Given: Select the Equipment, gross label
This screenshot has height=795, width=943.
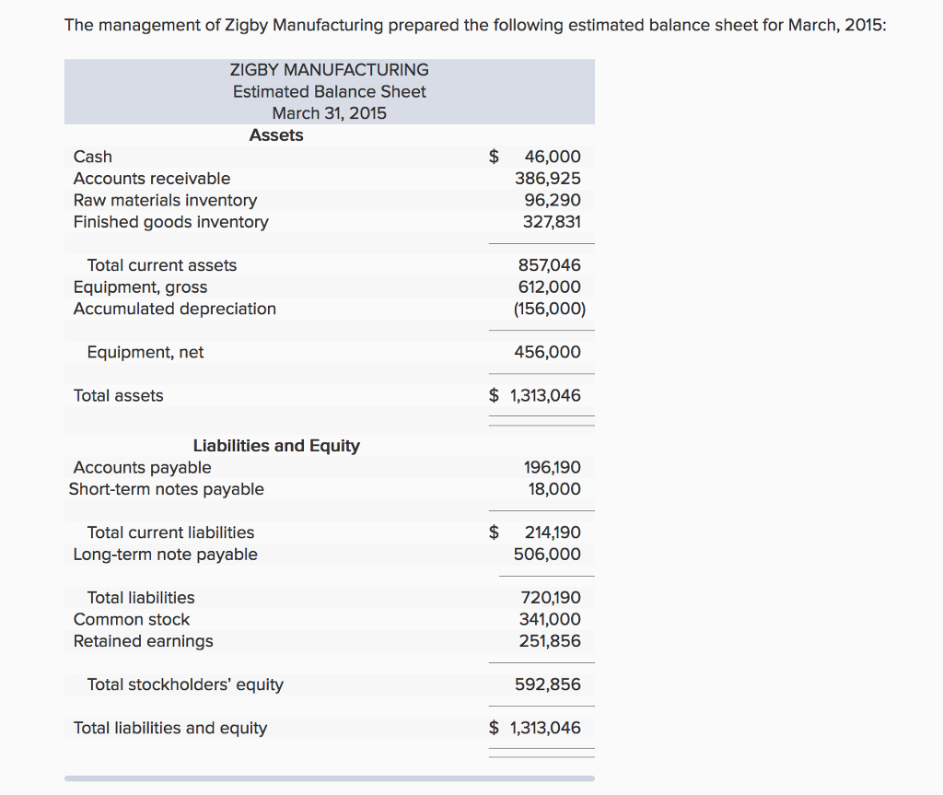Looking at the screenshot, I should coord(140,287).
